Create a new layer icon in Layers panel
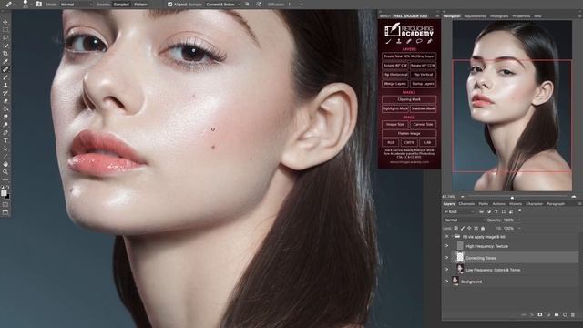This screenshot has height=328, width=583. 565,314
